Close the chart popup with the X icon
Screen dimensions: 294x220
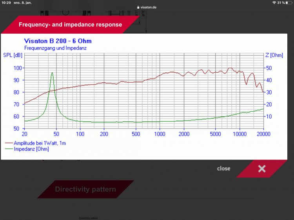pos(261,168)
